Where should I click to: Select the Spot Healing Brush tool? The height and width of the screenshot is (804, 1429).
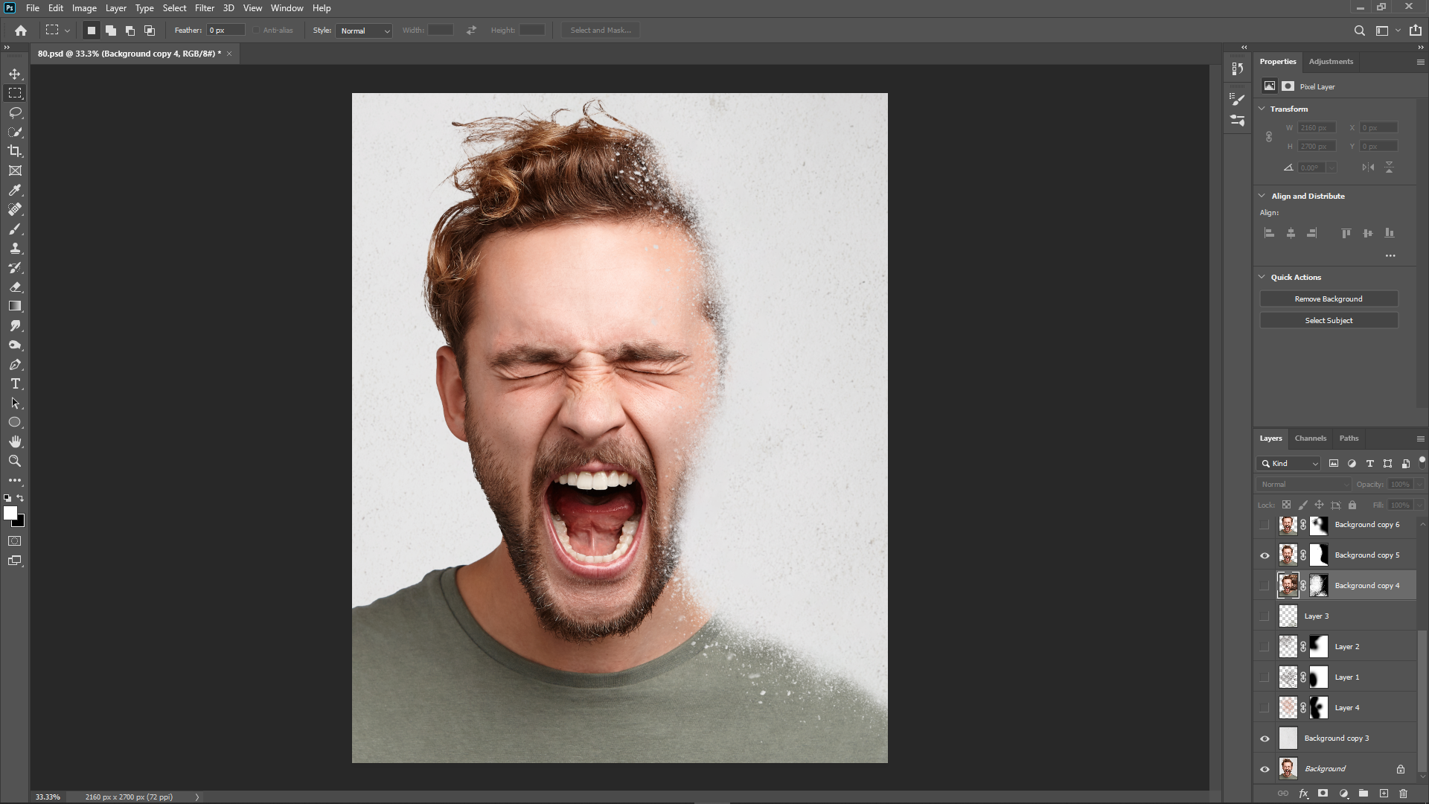click(15, 209)
